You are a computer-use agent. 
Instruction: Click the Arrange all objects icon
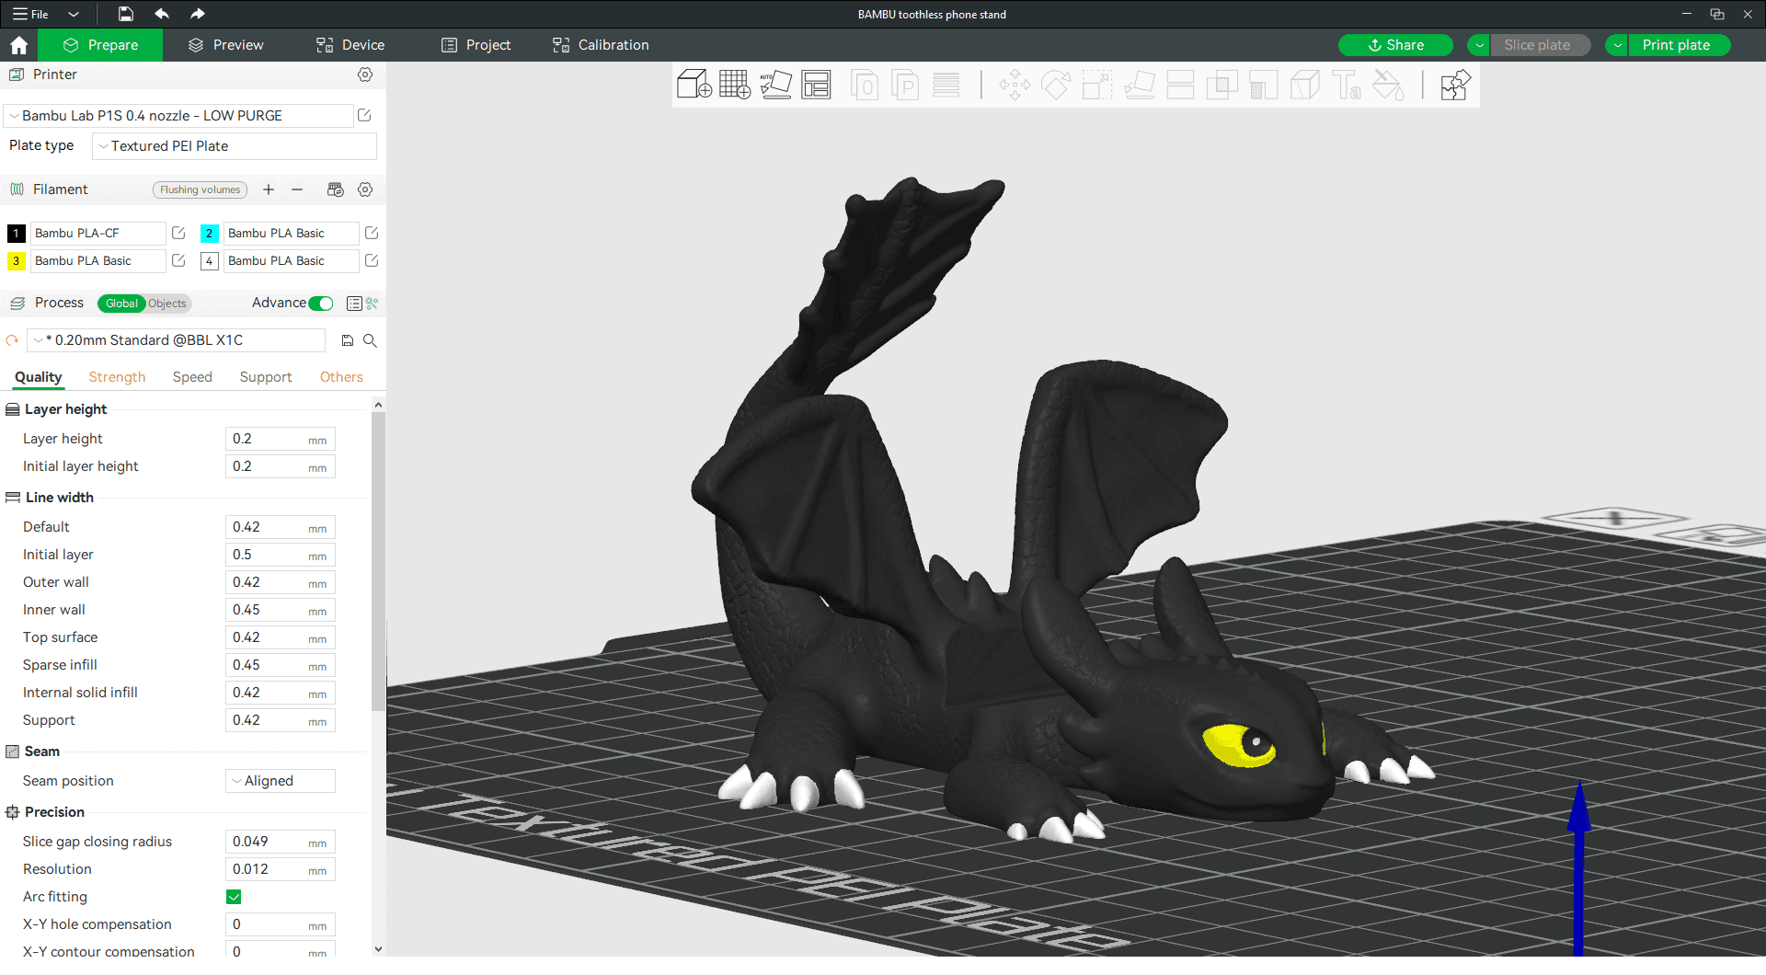816,85
